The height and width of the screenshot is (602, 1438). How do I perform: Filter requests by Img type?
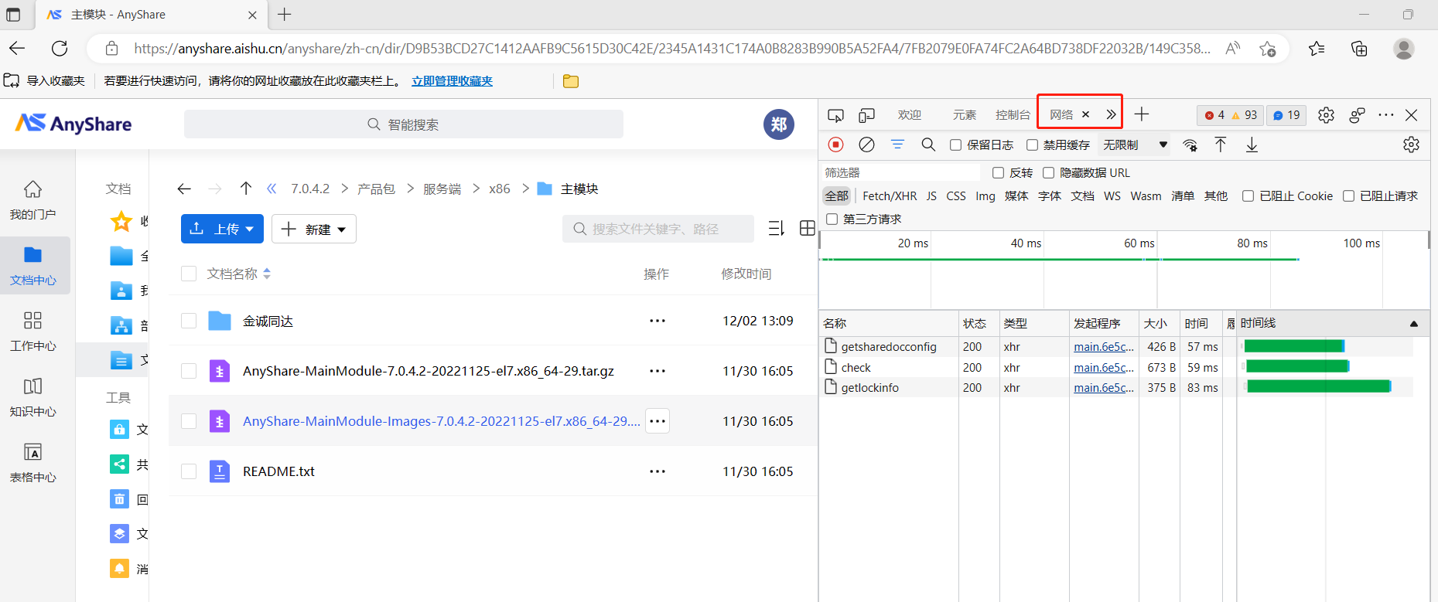click(985, 196)
